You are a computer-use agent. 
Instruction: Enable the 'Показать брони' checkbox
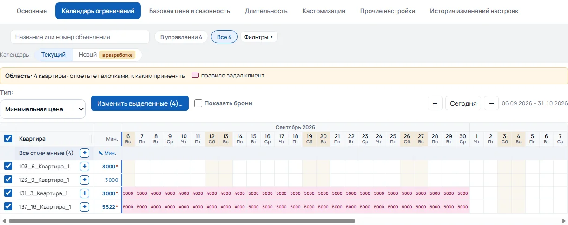(x=198, y=103)
